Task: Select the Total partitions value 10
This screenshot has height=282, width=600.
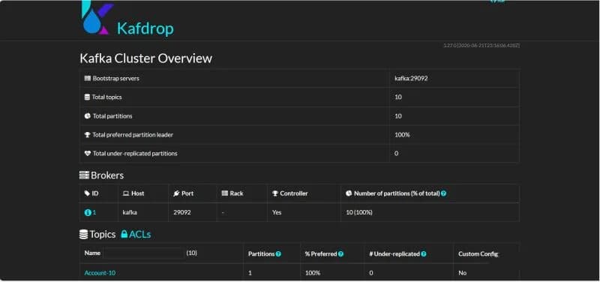Action: pos(398,116)
